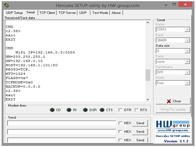Enable the RTS checkbox
The image size is (196, 147).
pyautogui.click(x=137, y=110)
